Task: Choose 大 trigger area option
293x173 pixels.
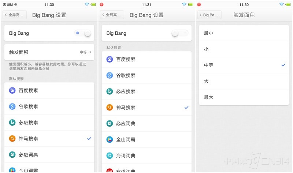Action: click(x=244, y=81)
